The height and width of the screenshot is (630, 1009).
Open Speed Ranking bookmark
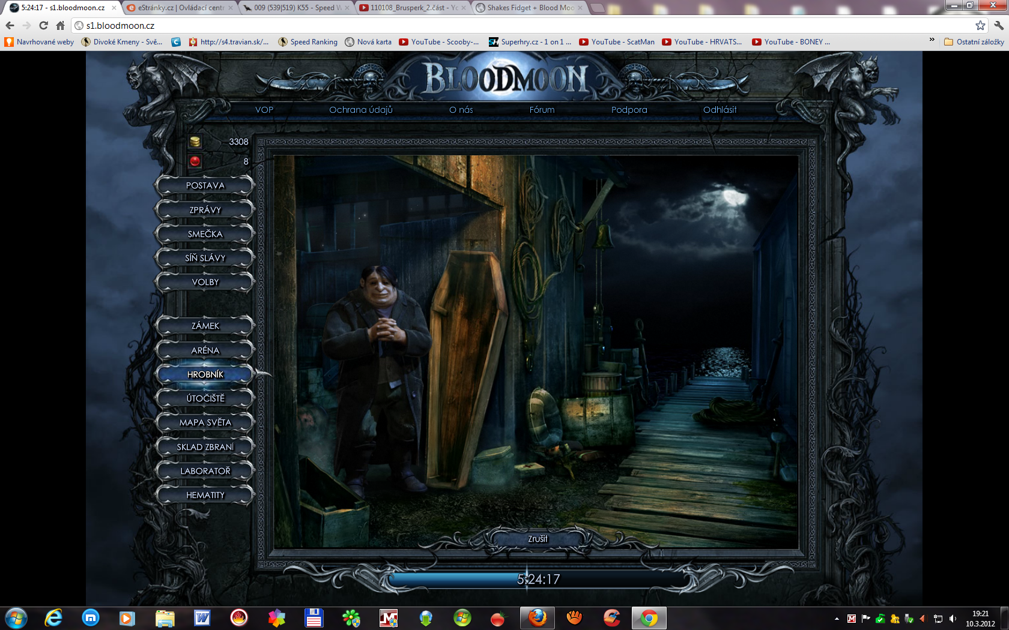tap(308, 41)
